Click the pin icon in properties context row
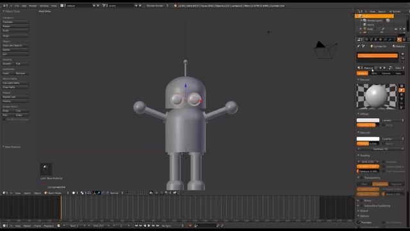This screenshot has height=231, width=410. (359, 46)
